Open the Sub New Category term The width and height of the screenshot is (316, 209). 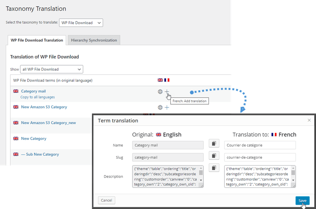(40, 154)
